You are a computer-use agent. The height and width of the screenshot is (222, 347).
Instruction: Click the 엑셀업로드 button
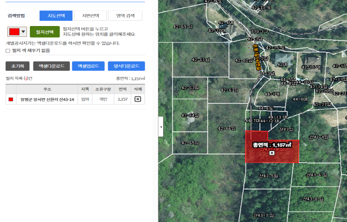88,66
